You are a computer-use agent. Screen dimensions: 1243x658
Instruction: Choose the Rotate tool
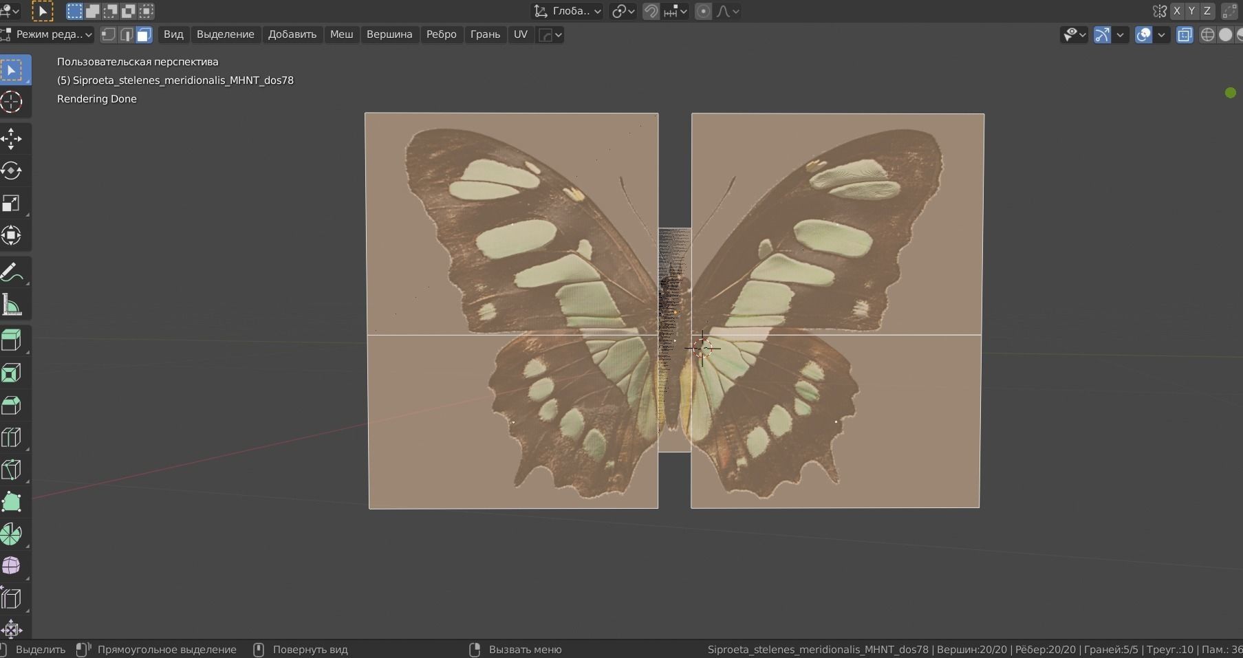[x=12, y=171]
